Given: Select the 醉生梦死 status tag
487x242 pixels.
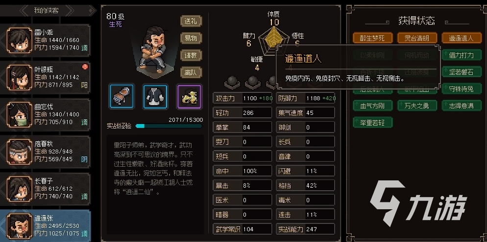Looking at the screenshot, I should pos(373,38).
